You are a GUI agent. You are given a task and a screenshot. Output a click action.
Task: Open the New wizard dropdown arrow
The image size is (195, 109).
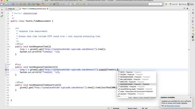[x=4, y=4]
